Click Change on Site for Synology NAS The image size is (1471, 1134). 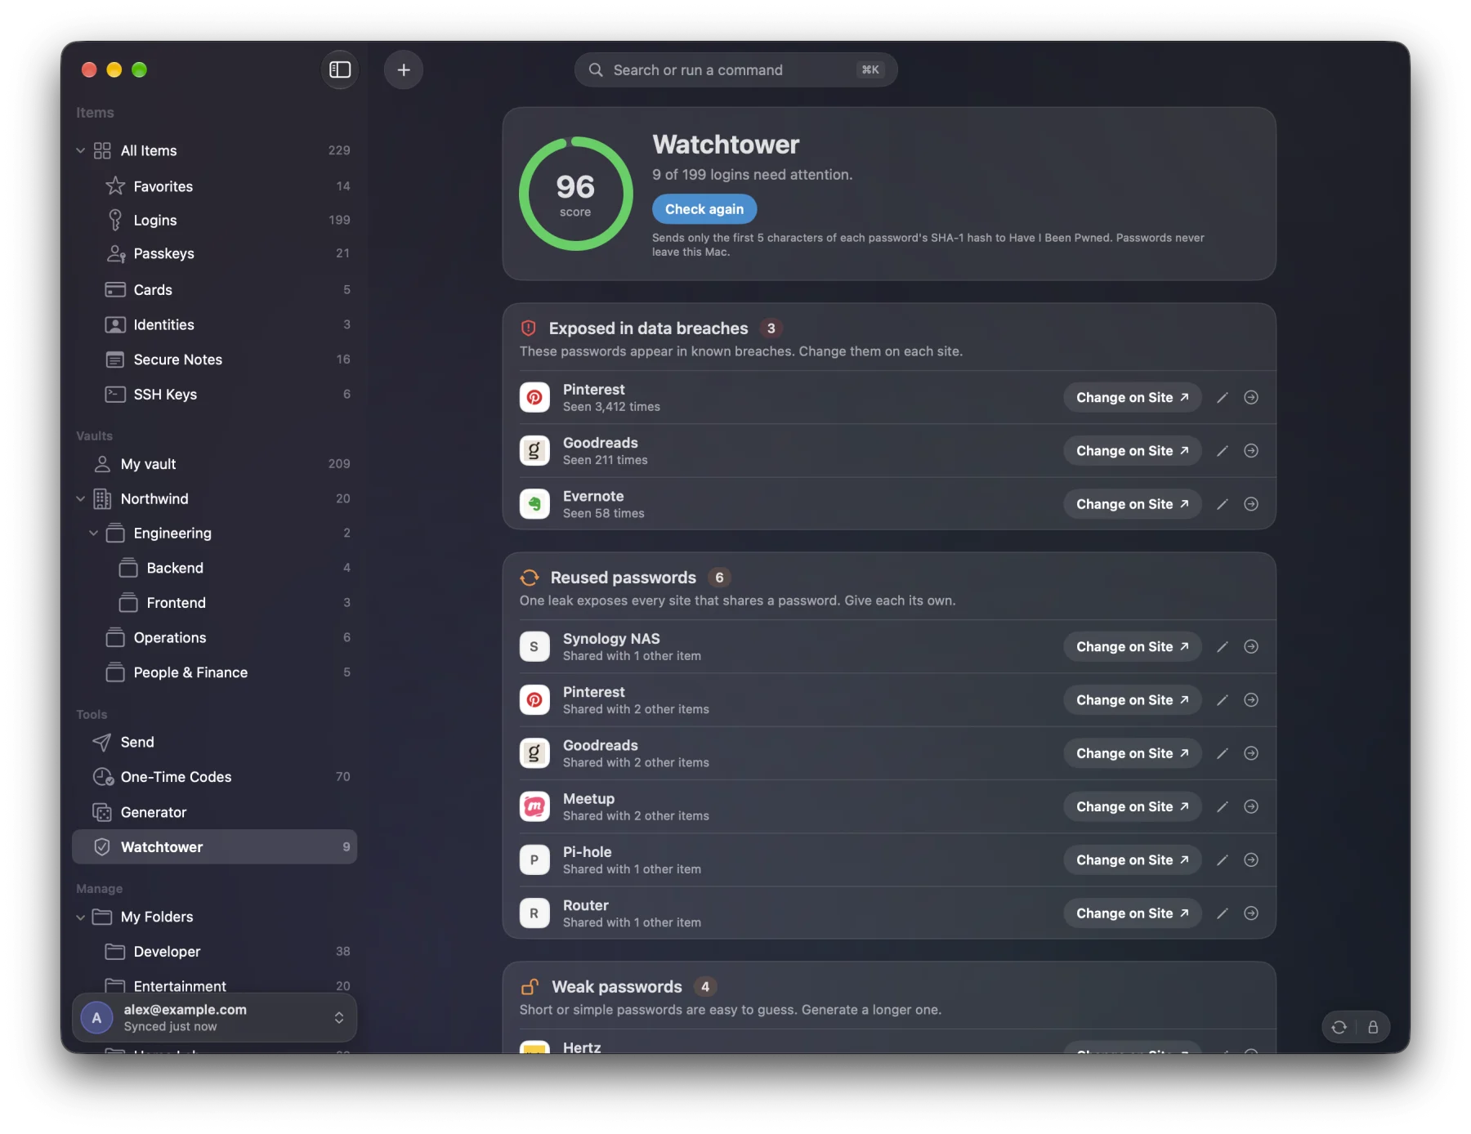[1132, 646]
